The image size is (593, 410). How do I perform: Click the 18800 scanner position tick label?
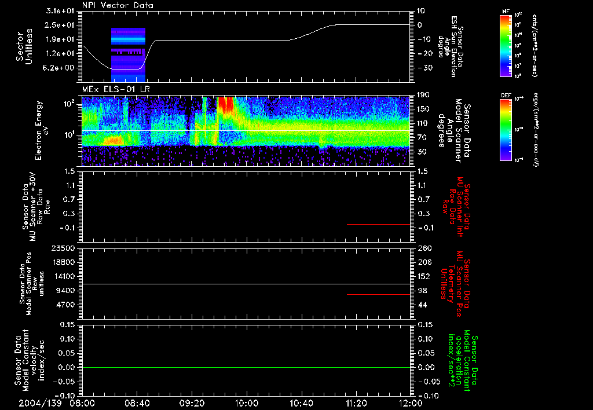click(63, 262)
